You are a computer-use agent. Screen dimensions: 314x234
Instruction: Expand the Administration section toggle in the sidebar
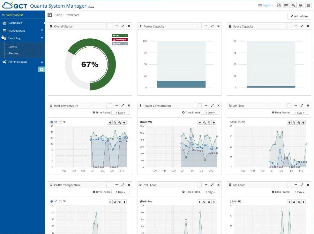[42, 62]
